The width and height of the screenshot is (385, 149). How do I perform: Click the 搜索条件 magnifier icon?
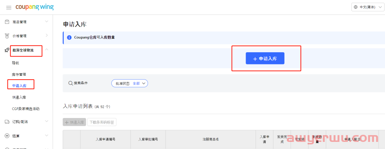70,83
